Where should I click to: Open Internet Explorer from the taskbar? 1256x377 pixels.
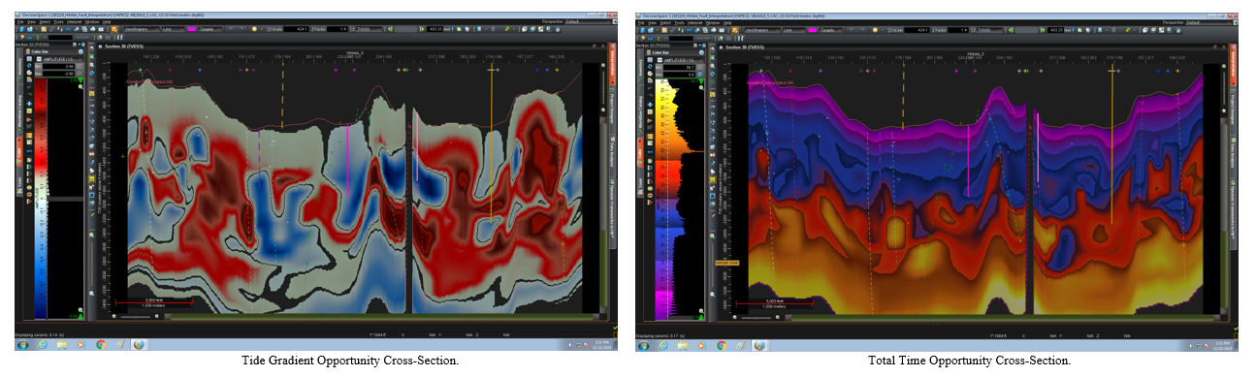pos(43,345)
